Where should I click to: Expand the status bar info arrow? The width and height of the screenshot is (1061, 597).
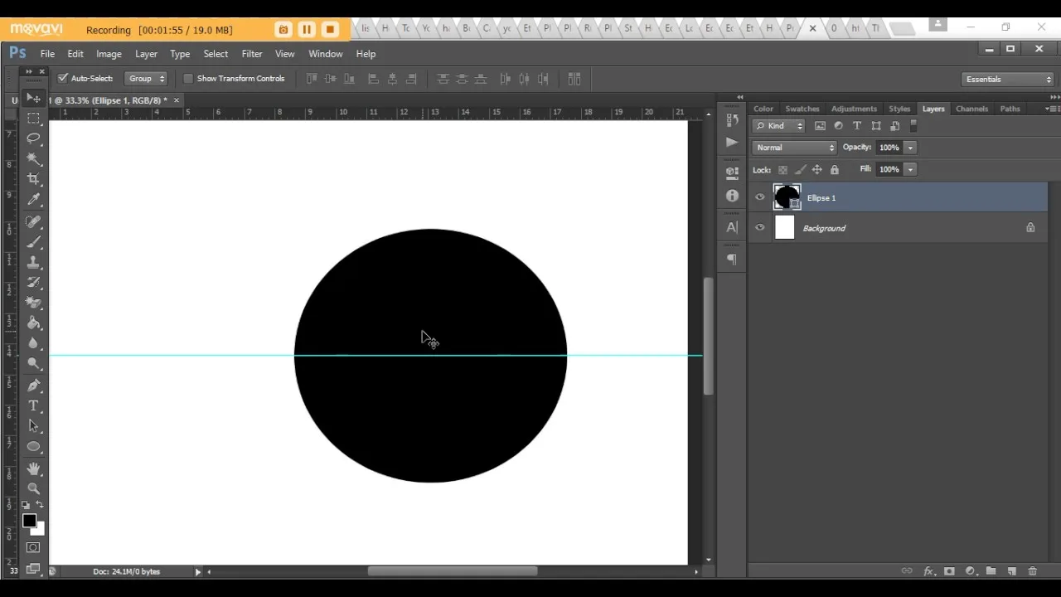point(197,571)
